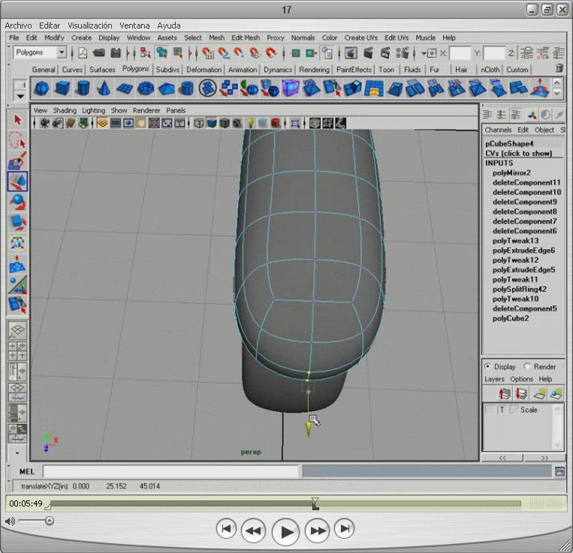Screen dimensions: 573x553
Task: Click the MEL command input field
Action: [x=171, y=472]
